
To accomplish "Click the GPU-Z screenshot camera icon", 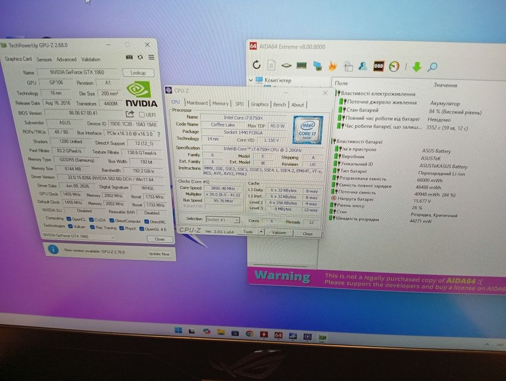I will 129,57.
